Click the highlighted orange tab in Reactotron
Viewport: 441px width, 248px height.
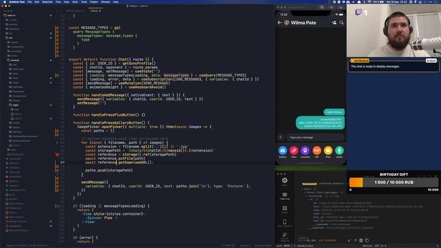(x=309, y=184)
